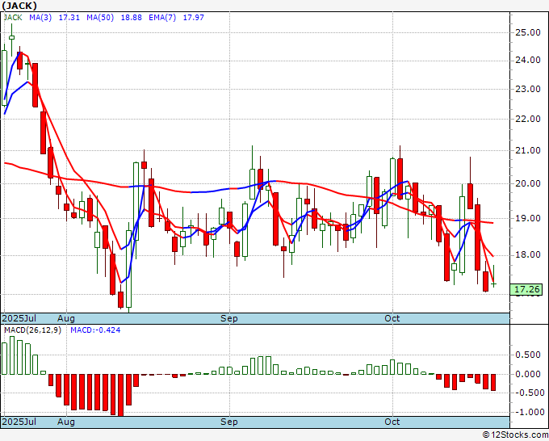Click the MA(50) legend label
Viewport: 549px width, 441px height.
tap(100, 18)
